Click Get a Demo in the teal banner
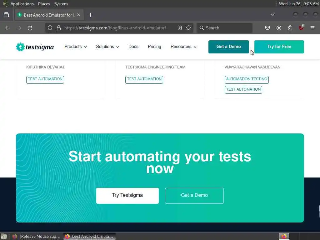Viewport: 320px width, 240px height. point(194,196)
